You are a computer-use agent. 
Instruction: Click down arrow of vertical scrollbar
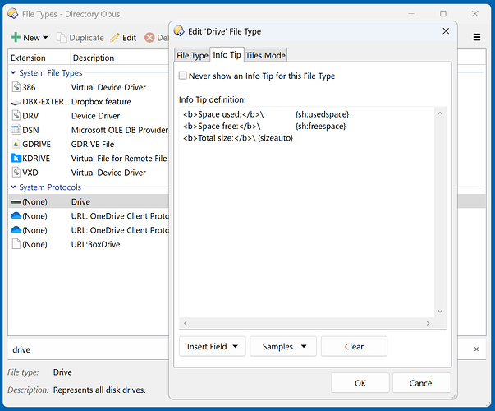[440, 312]
